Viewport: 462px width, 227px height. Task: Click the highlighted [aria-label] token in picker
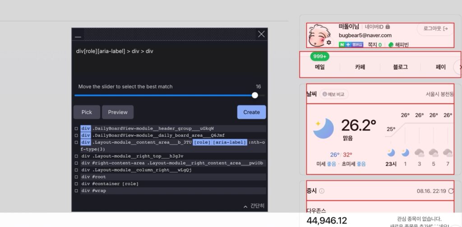pyautogui.click(x=229, y=143)
